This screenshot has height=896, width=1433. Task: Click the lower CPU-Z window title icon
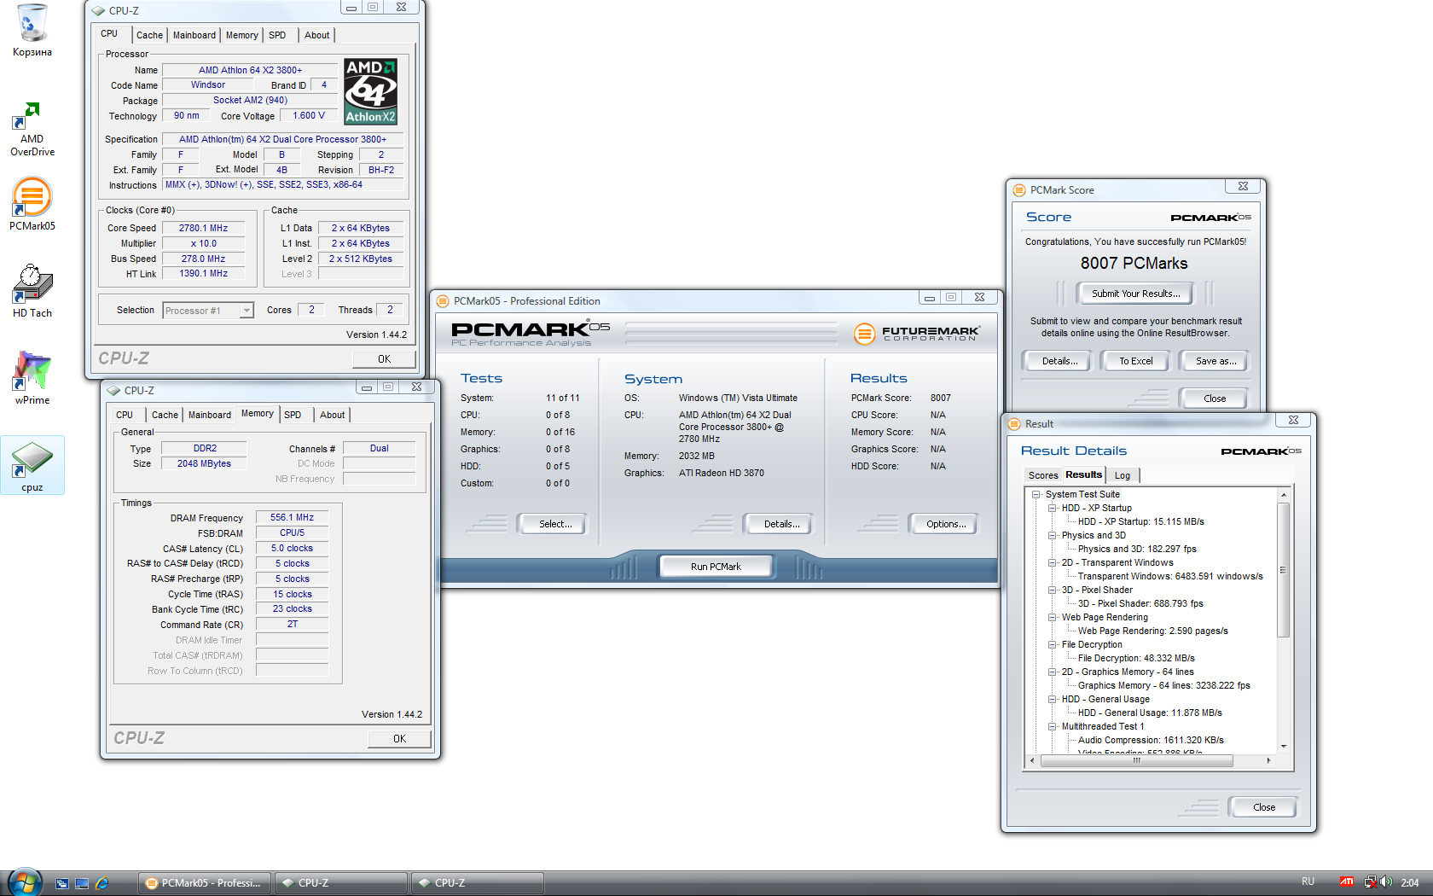pyautogui.click(x=113, y=391)
